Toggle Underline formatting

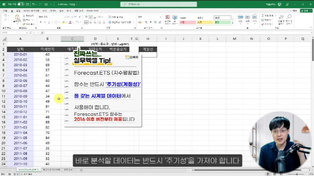click(x=49, y=22)
